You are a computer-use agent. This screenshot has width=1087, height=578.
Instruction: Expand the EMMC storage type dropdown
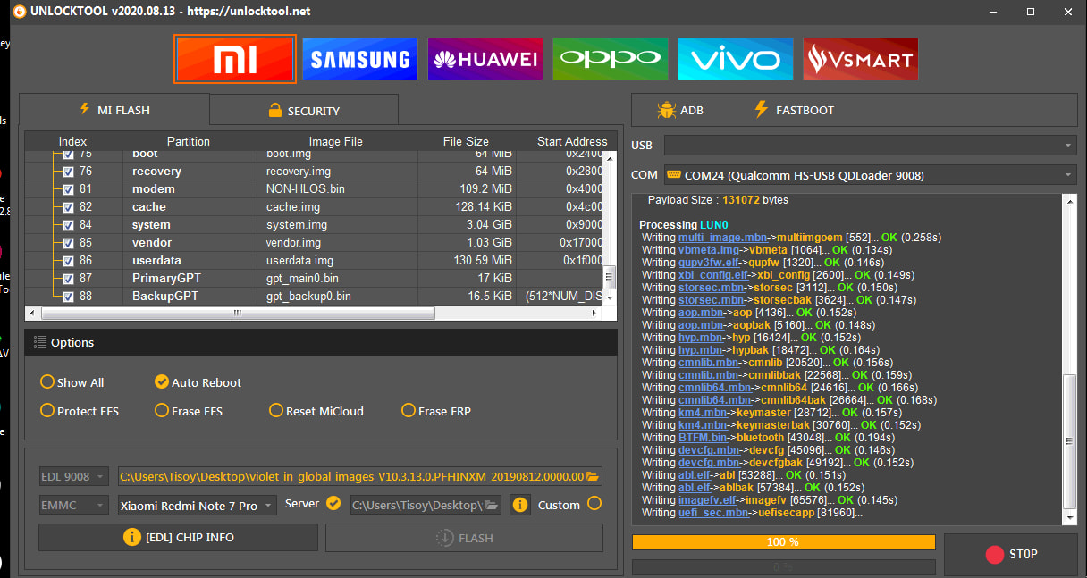[74, 506]
